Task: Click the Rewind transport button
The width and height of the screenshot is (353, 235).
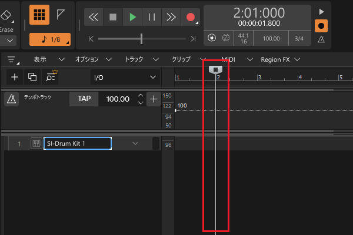Action: click(94, 17)
